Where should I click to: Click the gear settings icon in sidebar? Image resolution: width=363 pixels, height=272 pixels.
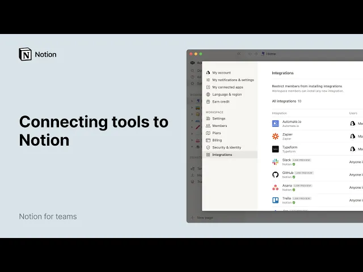coord(192,83)
